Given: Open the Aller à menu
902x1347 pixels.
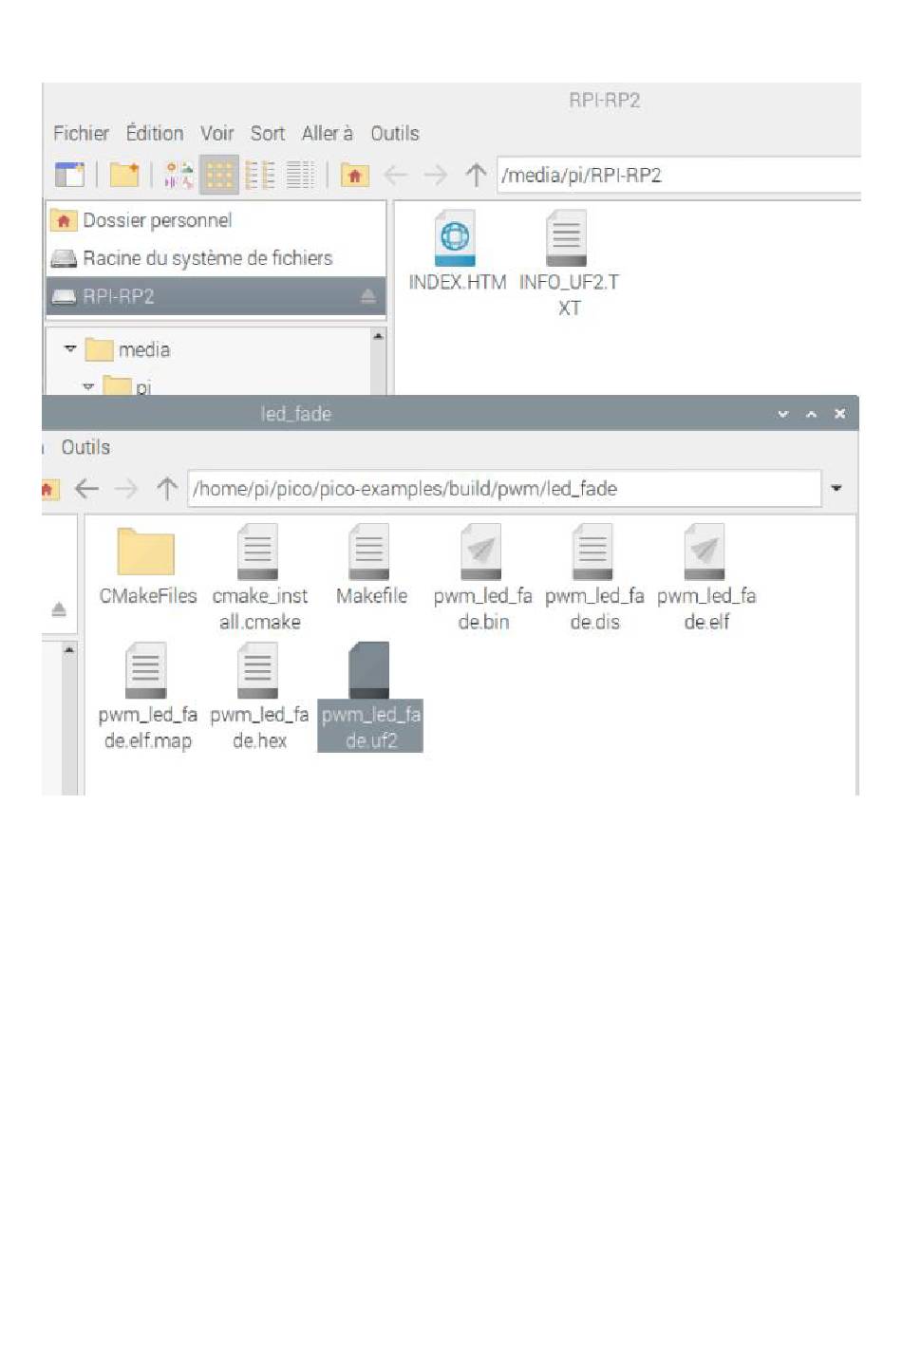Looking at the screenshot, I should [327, 134].
